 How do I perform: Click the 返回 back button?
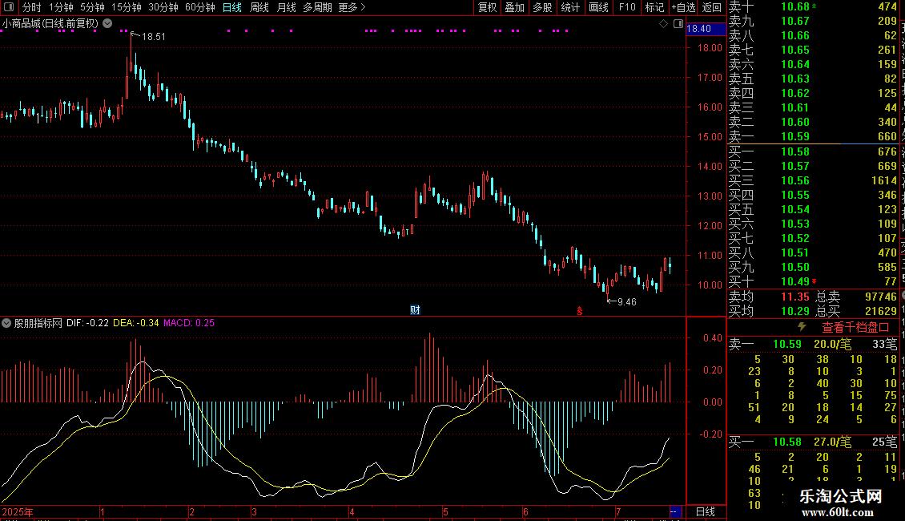click(712, 7)
